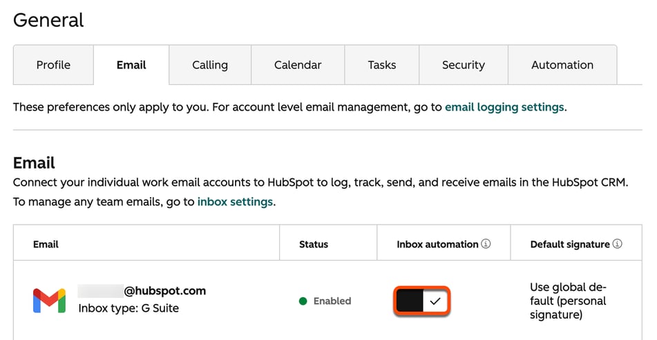The height and width of the screenshot is (340, 657).
Task: Open the Profile tab
Action: (x=53, y=65)
